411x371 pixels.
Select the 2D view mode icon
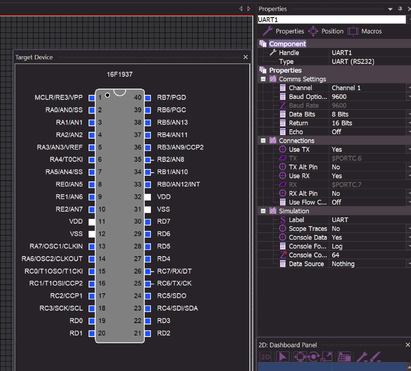coord(265,357)
